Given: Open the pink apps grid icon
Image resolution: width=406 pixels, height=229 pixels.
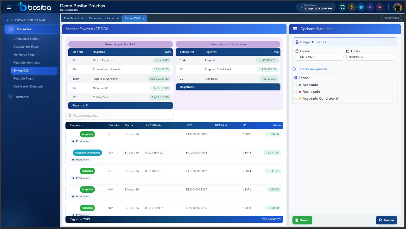Looking at the screenshot, I should click(379, 7).
